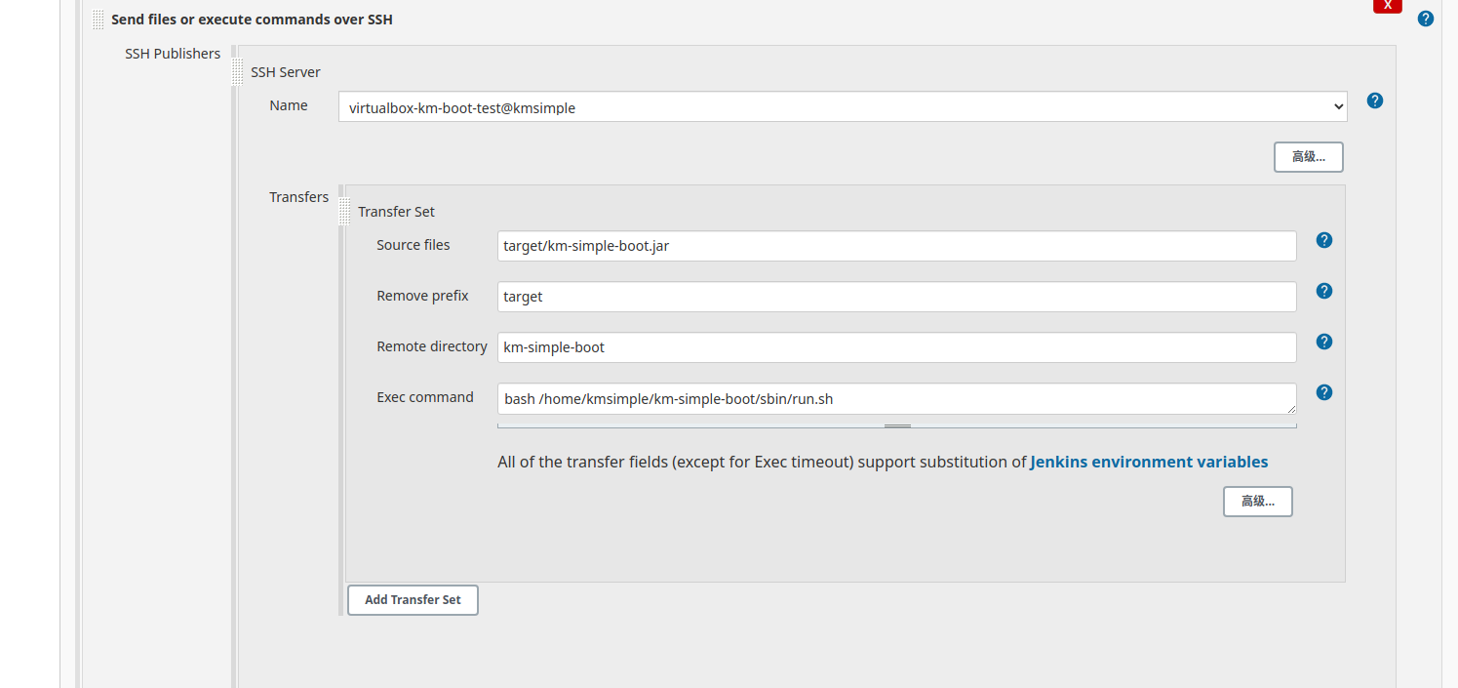Grab the drag handle beside Transfer Set

[345, 211]
